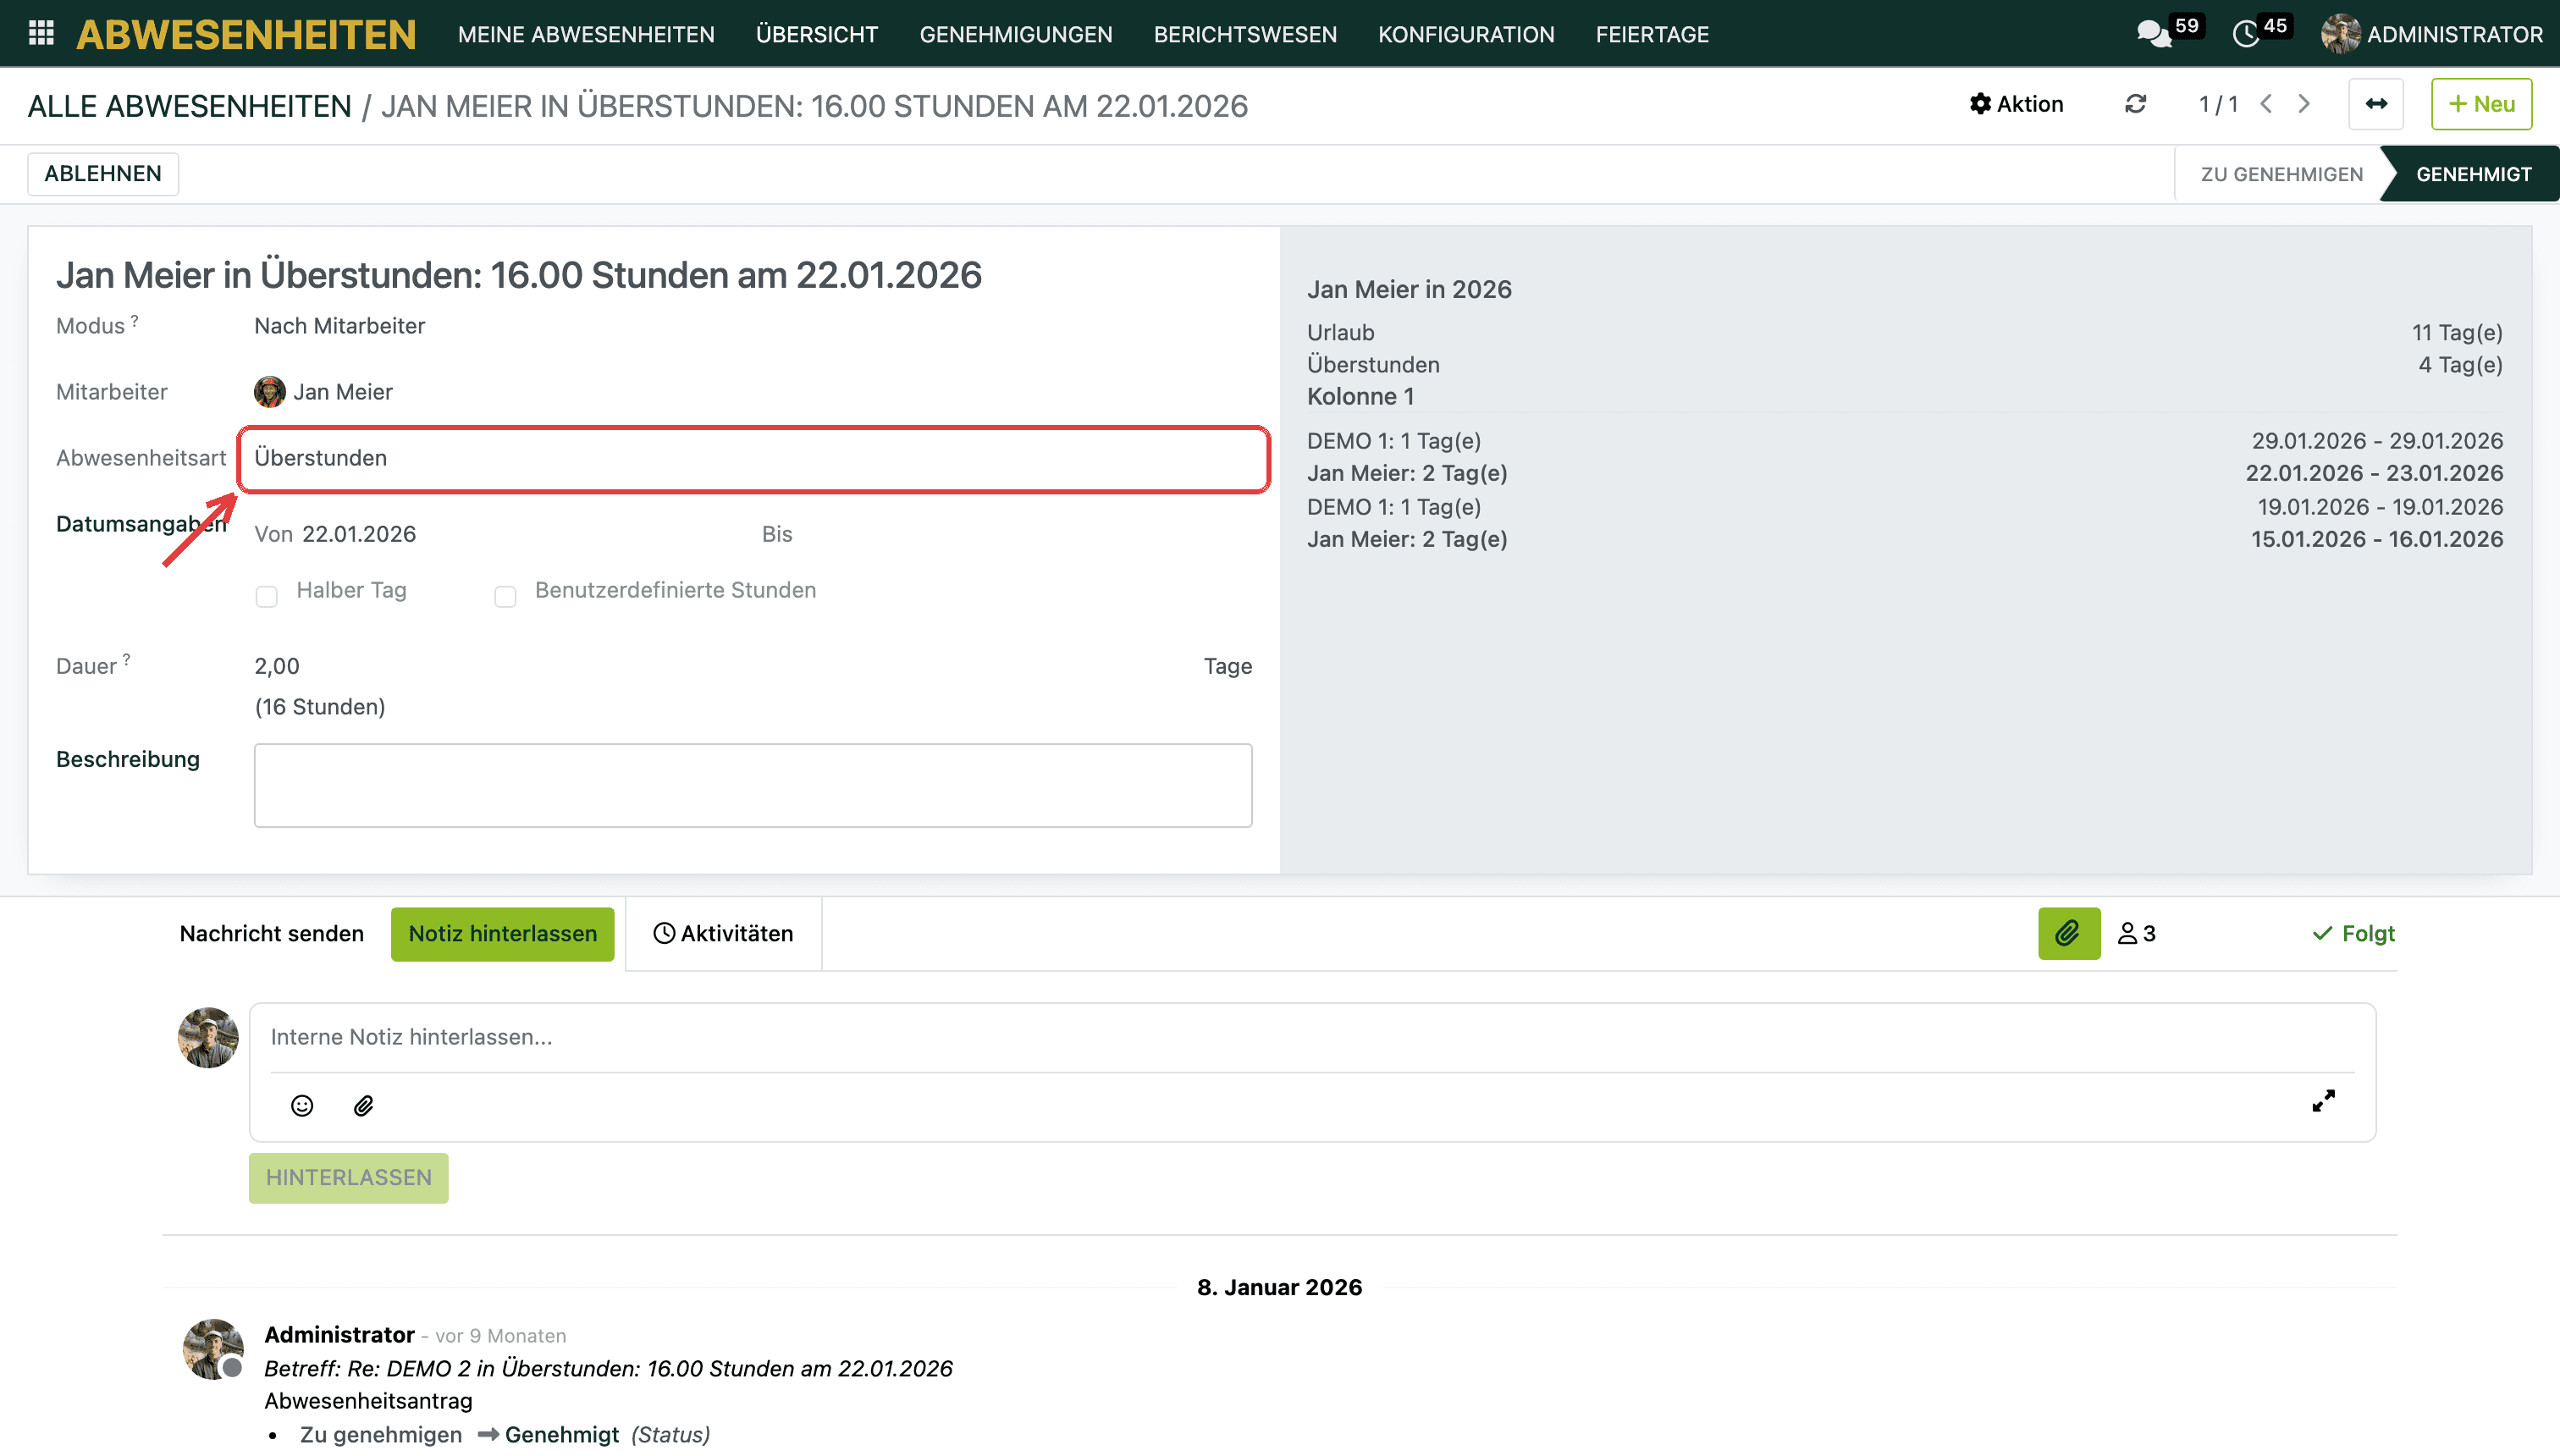The width and height of the screenshot is (2560, 1456).
Task: Select the Zu Genehmigen status stage
Action: pyautogui.click(x=2281, y=174)
